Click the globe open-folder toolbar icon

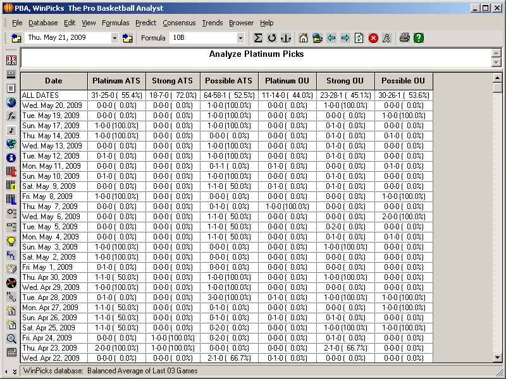(318, 38)
